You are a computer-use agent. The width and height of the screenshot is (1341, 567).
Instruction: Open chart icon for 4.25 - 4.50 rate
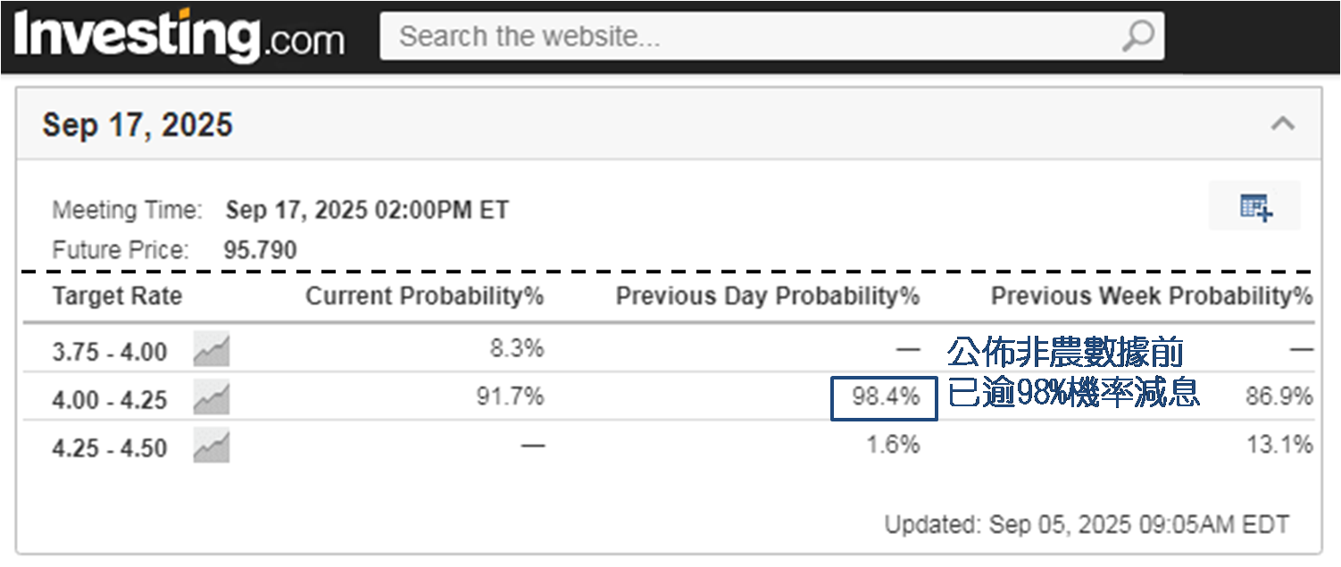pyautogui.click(x=212, y=446)
